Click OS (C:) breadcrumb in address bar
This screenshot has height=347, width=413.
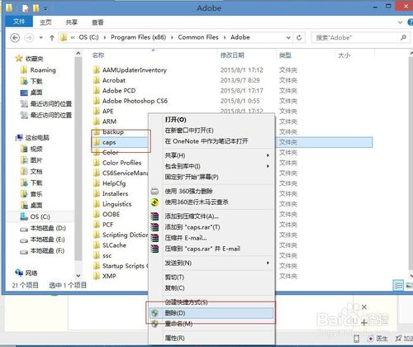(x=88, y=37)
